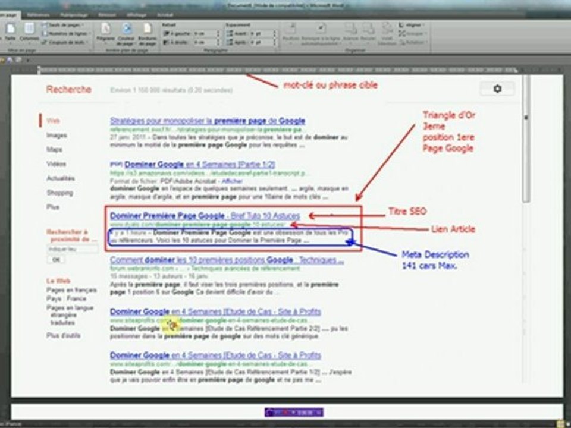Image resolution: width=571 pixels, height=428 pixels.
Task: Click the horizontal ruler above the page
Action: (x=278, y=70)
